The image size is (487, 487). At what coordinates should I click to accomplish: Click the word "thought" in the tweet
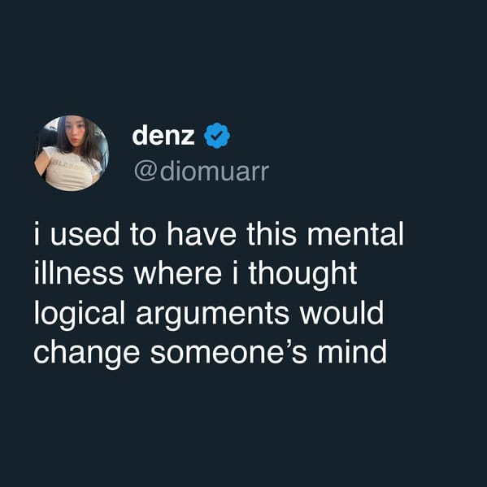(x=302, y=275)
